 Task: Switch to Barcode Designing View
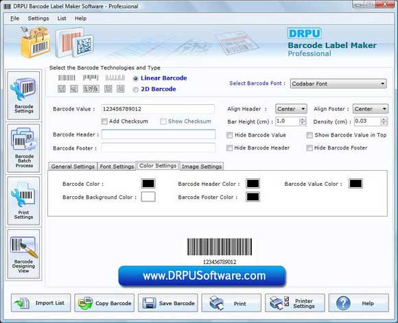pyautogui.click(x=23, y=254)
